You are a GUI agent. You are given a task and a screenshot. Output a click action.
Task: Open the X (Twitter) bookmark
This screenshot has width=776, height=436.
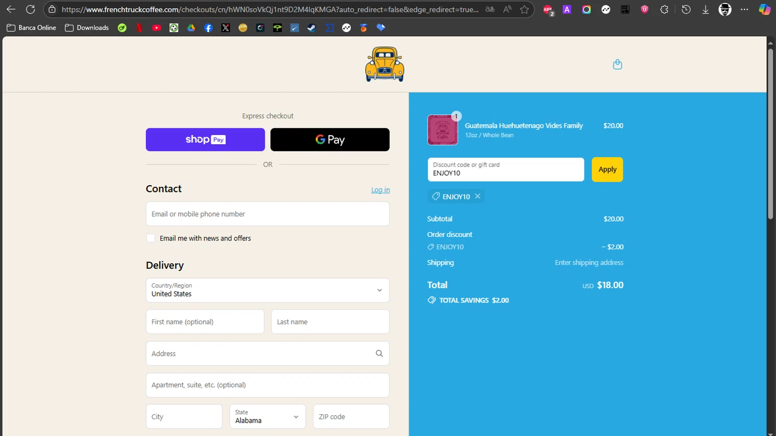point(226,28)
